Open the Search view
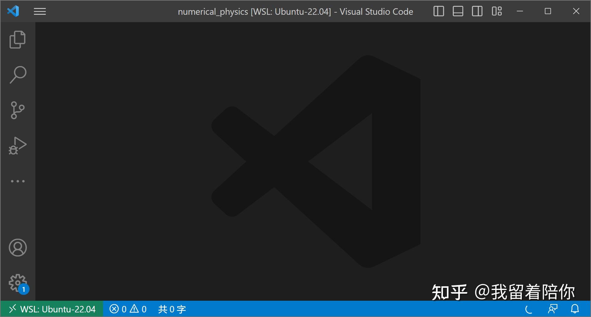 [18, 74]
